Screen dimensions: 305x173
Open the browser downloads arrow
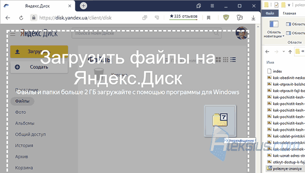(253, 18)
